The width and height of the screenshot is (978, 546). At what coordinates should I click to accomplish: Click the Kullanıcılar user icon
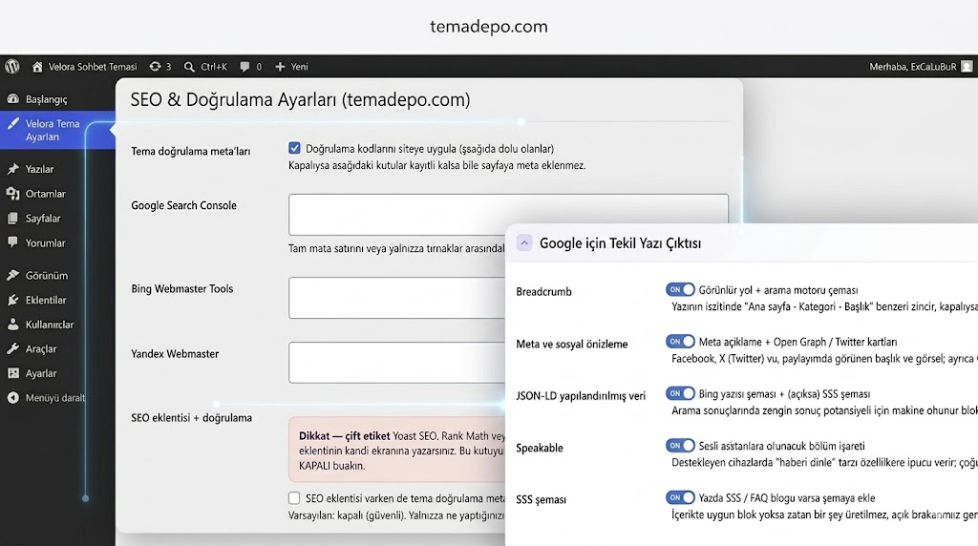[x=13, y=325]
